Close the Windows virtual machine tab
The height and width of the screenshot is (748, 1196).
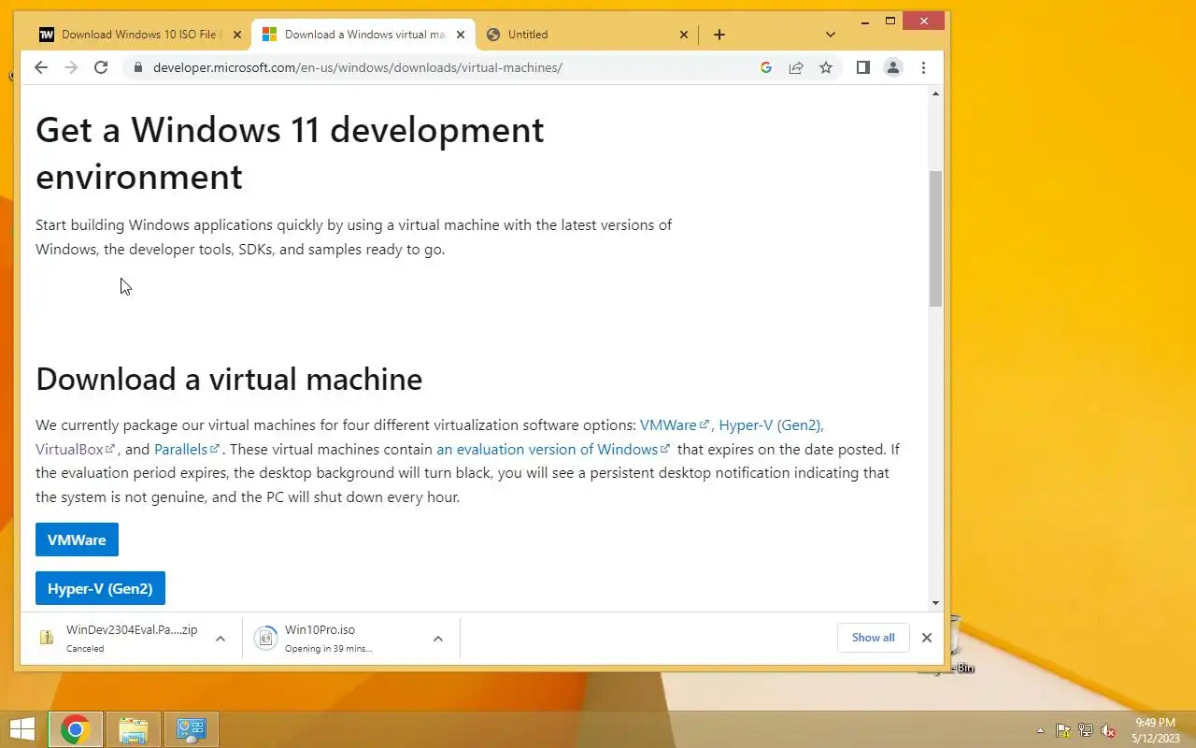(460, 35)
